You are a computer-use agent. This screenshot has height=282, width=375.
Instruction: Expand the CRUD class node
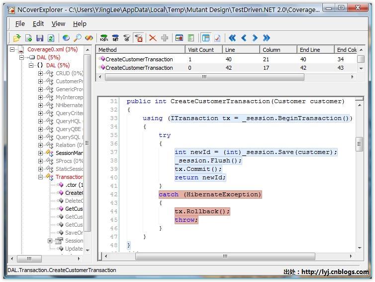click(41, 74)
